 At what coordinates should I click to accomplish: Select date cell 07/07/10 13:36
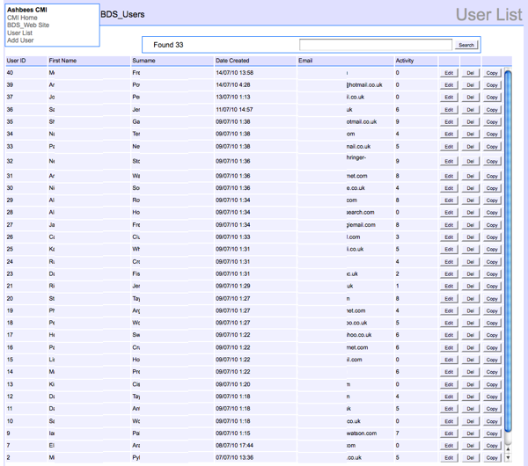(235, 457)
